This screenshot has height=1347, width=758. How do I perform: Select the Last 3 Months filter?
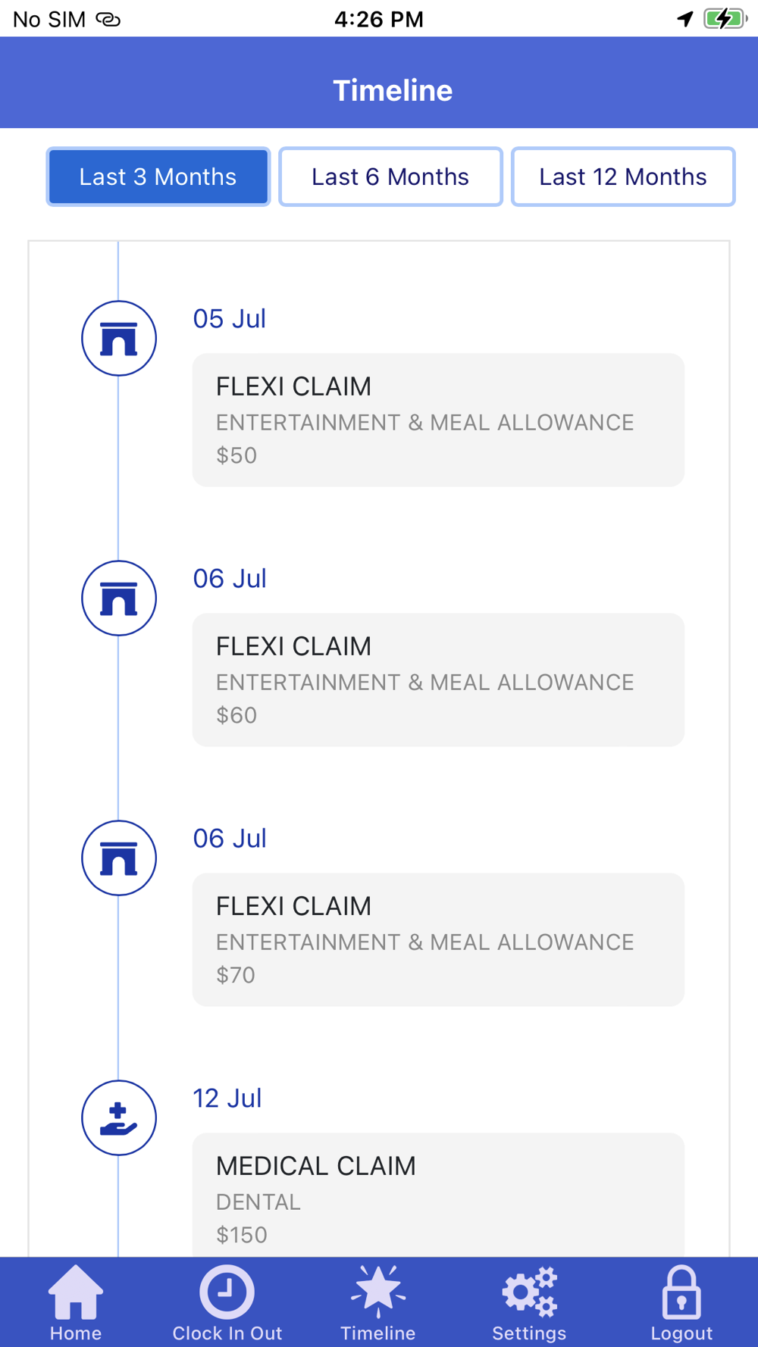(158, 177)
